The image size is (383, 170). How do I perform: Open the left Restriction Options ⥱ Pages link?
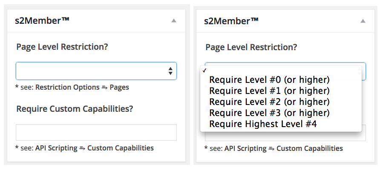click(x=82, y=87)
